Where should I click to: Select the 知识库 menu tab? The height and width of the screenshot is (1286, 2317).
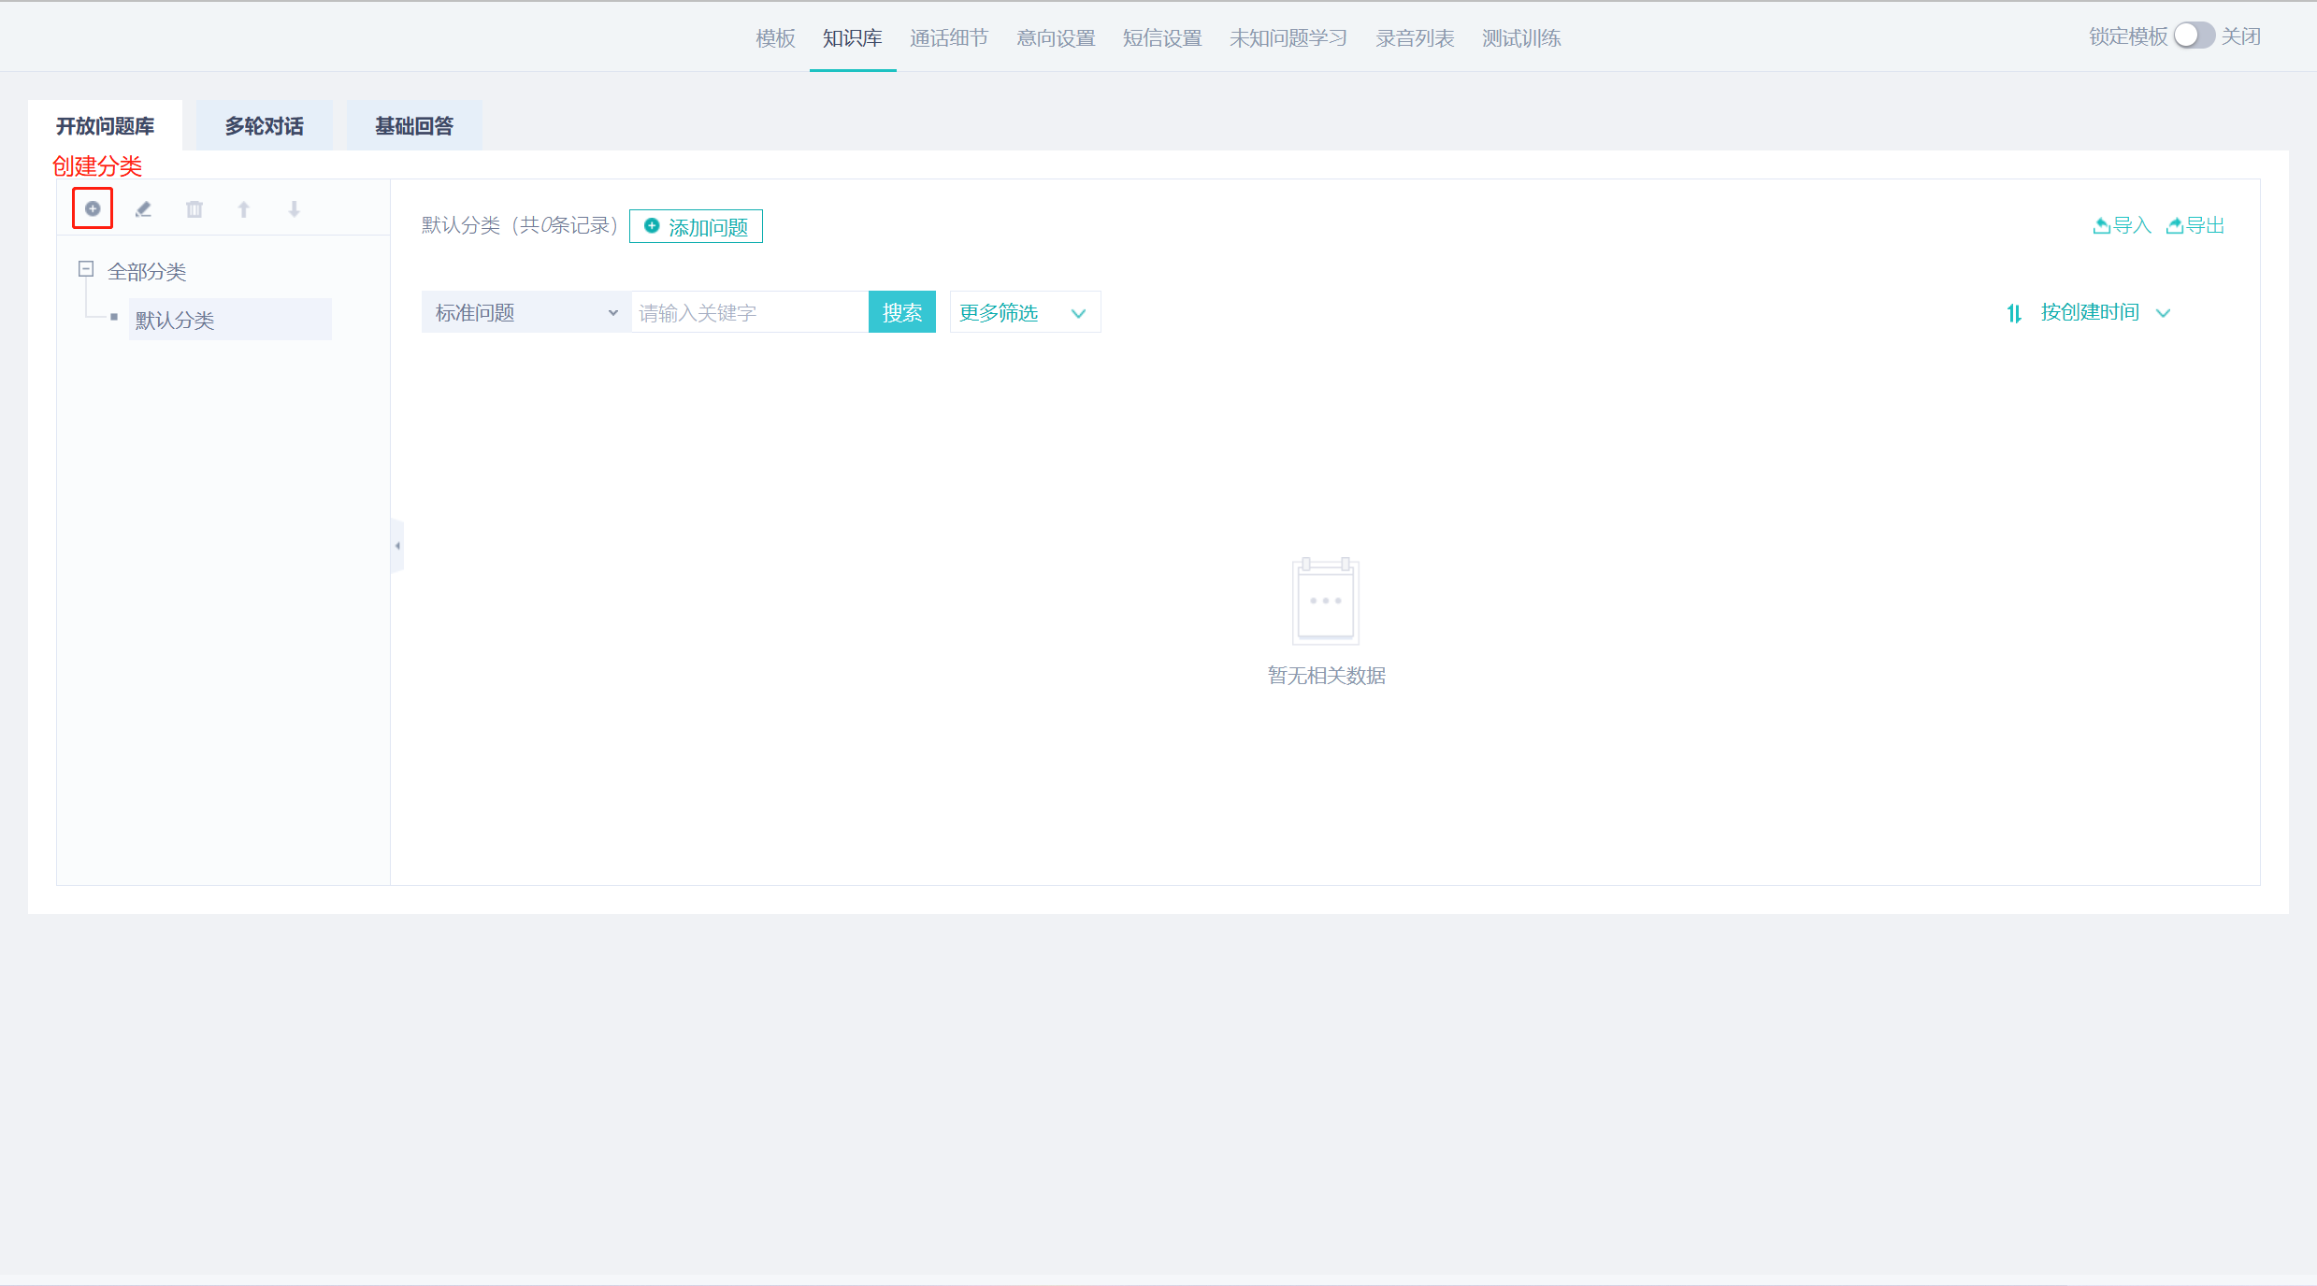852,37
